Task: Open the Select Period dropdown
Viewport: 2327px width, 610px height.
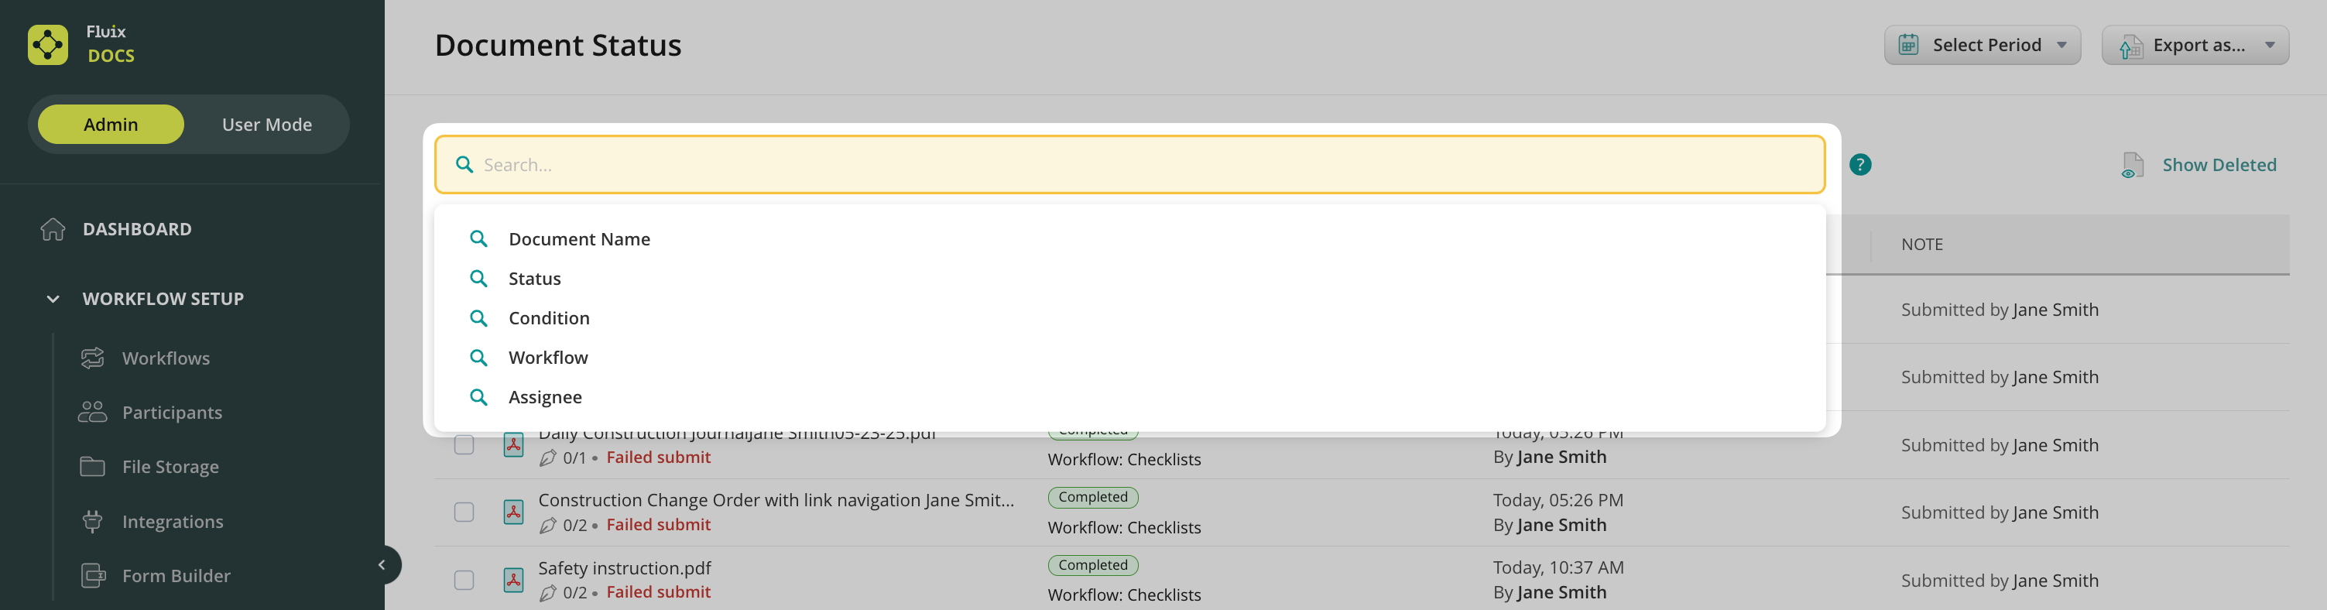Action: click(1981, 45)
